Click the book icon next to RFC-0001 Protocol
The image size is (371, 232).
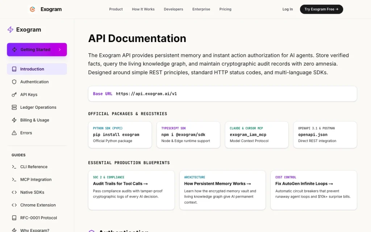click(x=14, y=218)
